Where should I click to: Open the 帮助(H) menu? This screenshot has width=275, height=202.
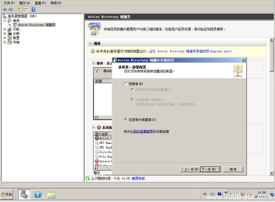pyautogui.click(x=56, y=3)
